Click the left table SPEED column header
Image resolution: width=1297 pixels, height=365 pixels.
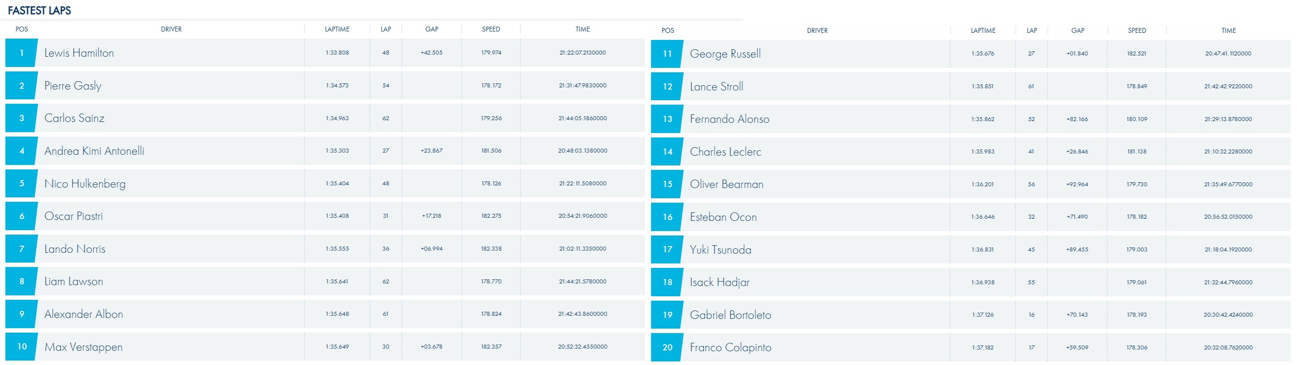491,29
